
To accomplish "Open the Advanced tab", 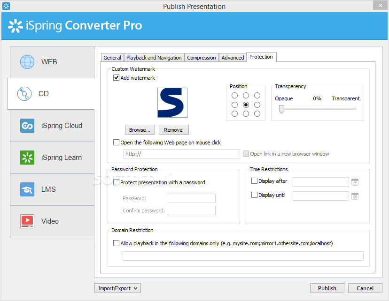I will point(233,58).
